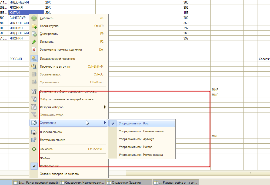Click the filter by current column icon

pyautogui.click(x=34, y=99)
